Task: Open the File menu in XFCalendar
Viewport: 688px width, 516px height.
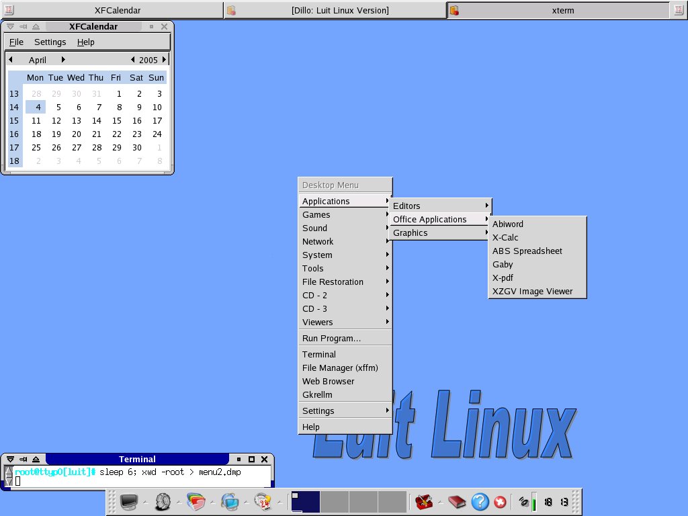Action: tap(16, 42)
